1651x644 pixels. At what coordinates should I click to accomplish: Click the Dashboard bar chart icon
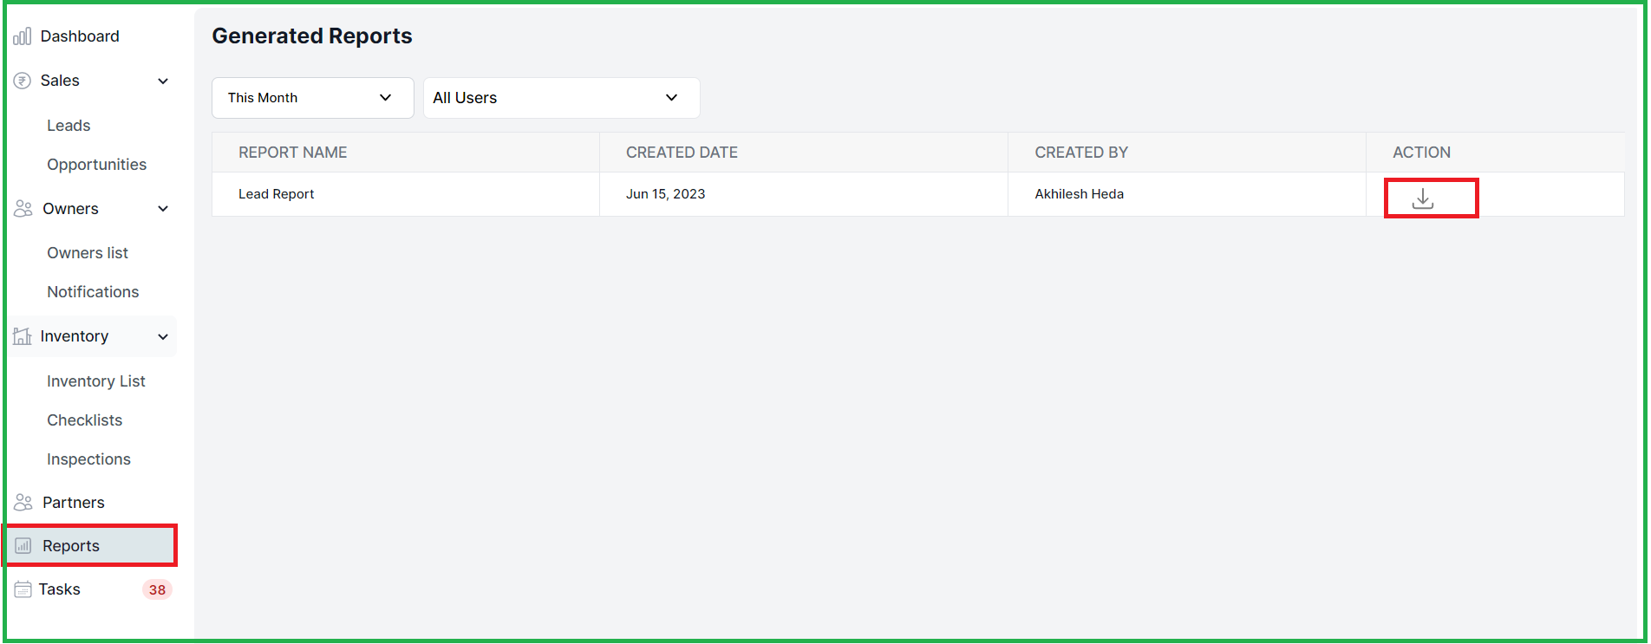[x=23, y=36]
